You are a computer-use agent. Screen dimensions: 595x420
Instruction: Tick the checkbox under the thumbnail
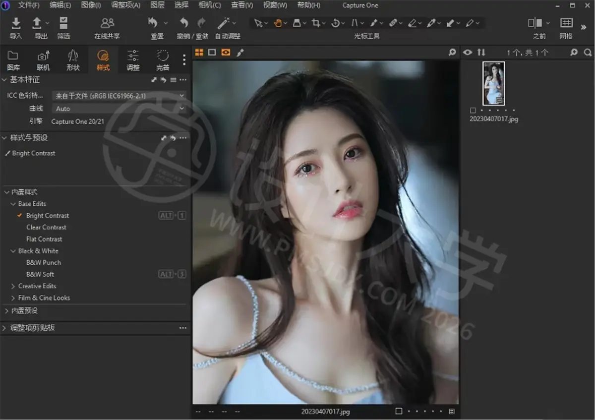point(473,111)
